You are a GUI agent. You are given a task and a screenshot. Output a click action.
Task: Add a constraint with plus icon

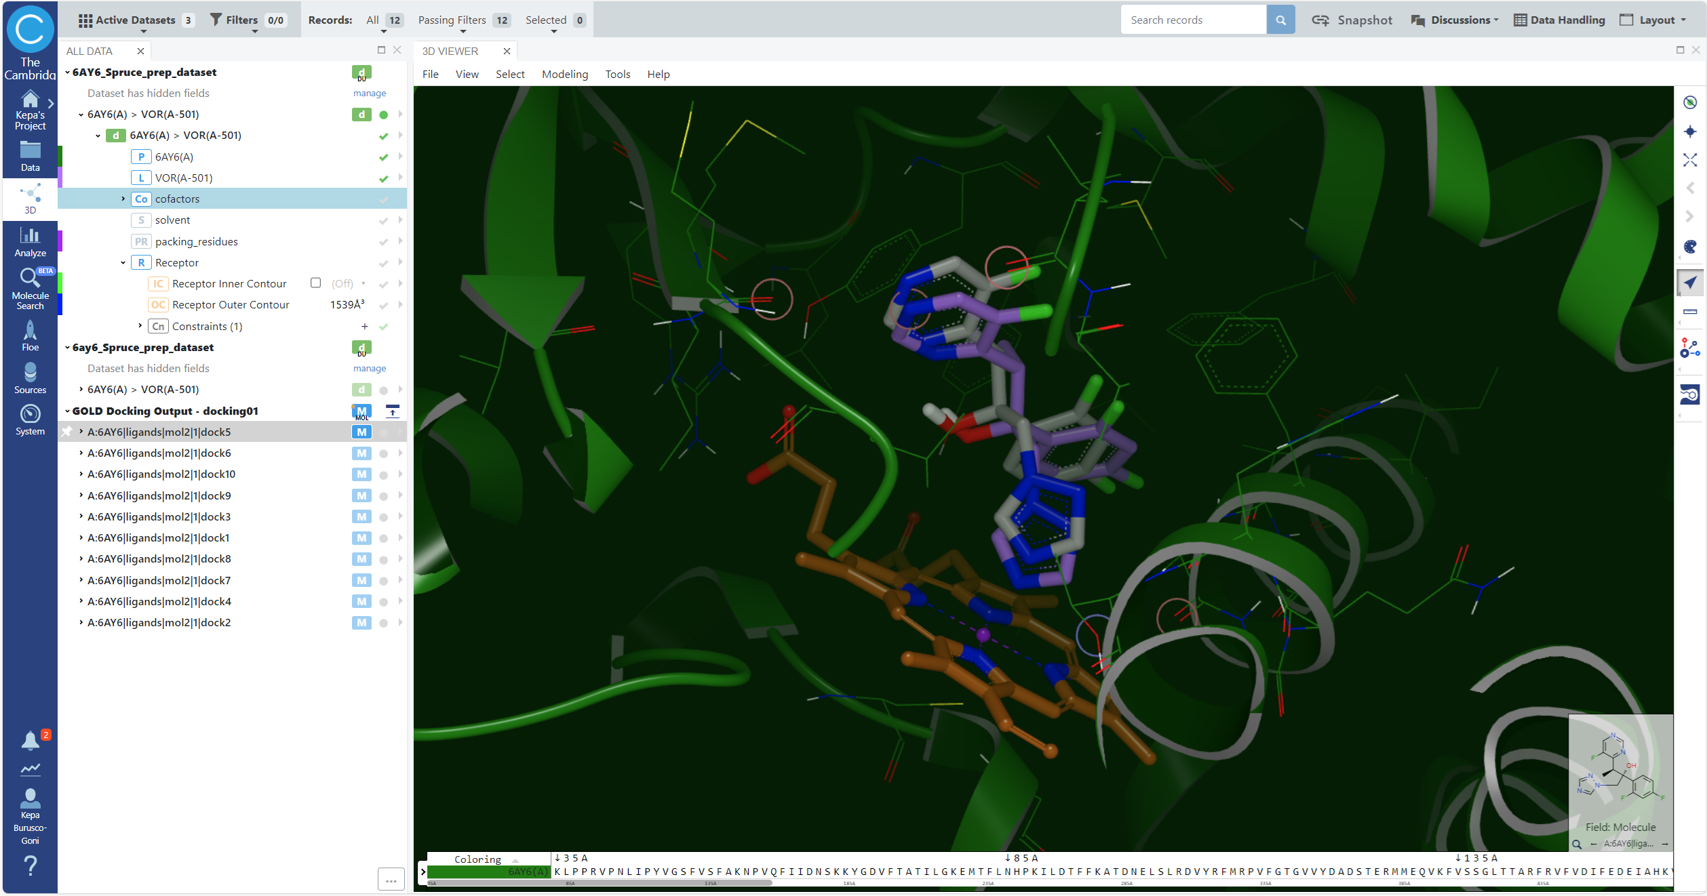[364, 326]
